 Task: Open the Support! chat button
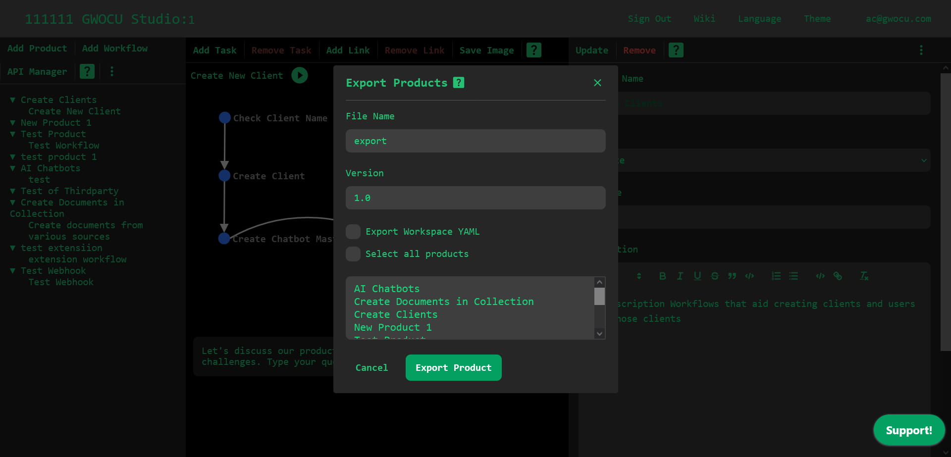pyautogui.click(x=909, y=430)
